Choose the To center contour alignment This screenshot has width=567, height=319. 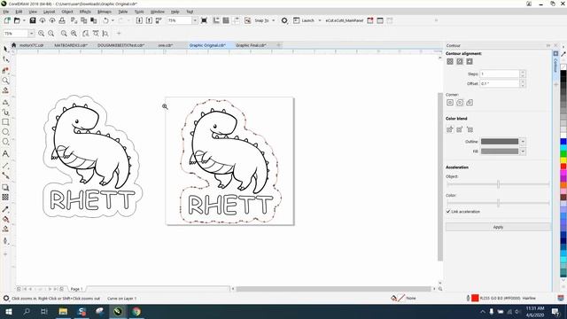(x=450, y=61)
